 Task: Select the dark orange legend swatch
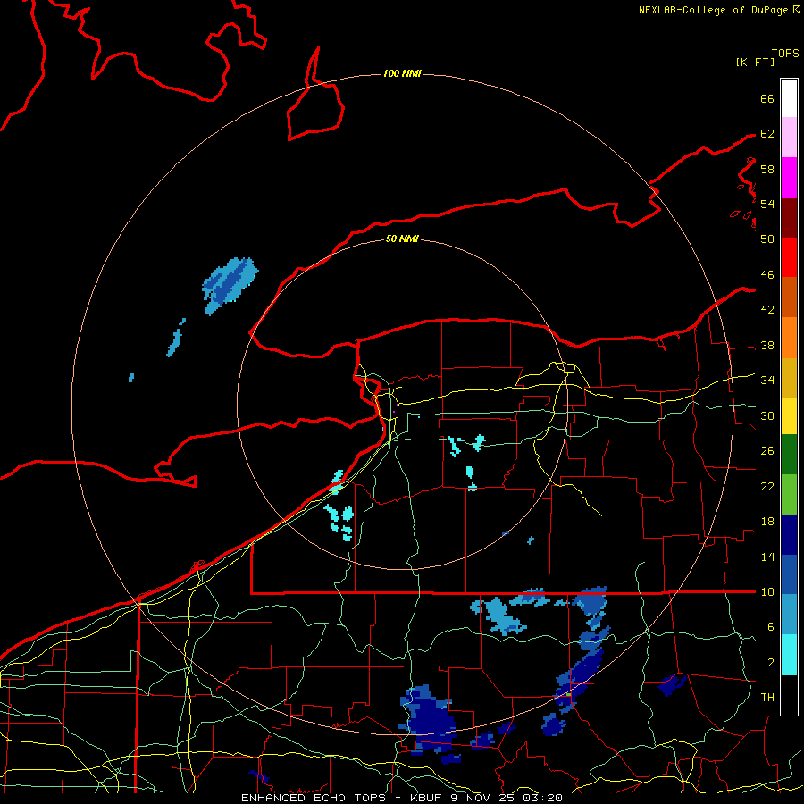(x=789, y=297)
